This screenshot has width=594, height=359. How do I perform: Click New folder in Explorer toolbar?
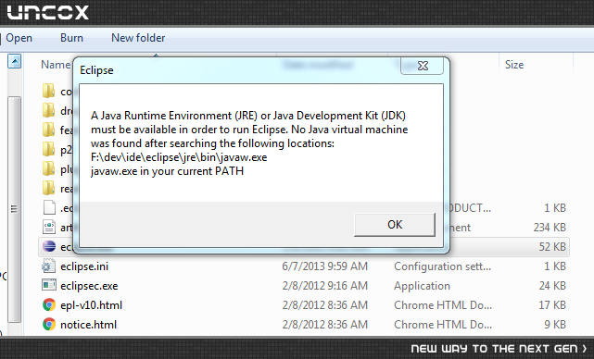[138, 38]
